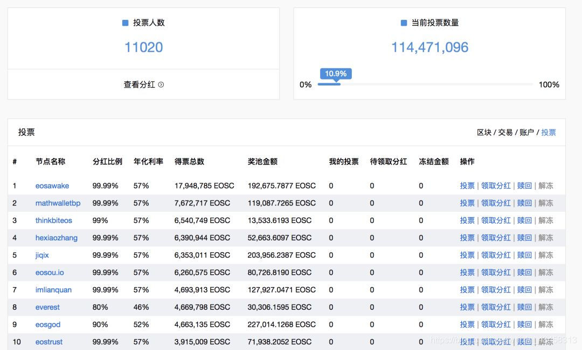Click the 46% annual rate cell
The width and height of the screenshot is (582, 350).
pyautogui.click(x=141, y=307)
